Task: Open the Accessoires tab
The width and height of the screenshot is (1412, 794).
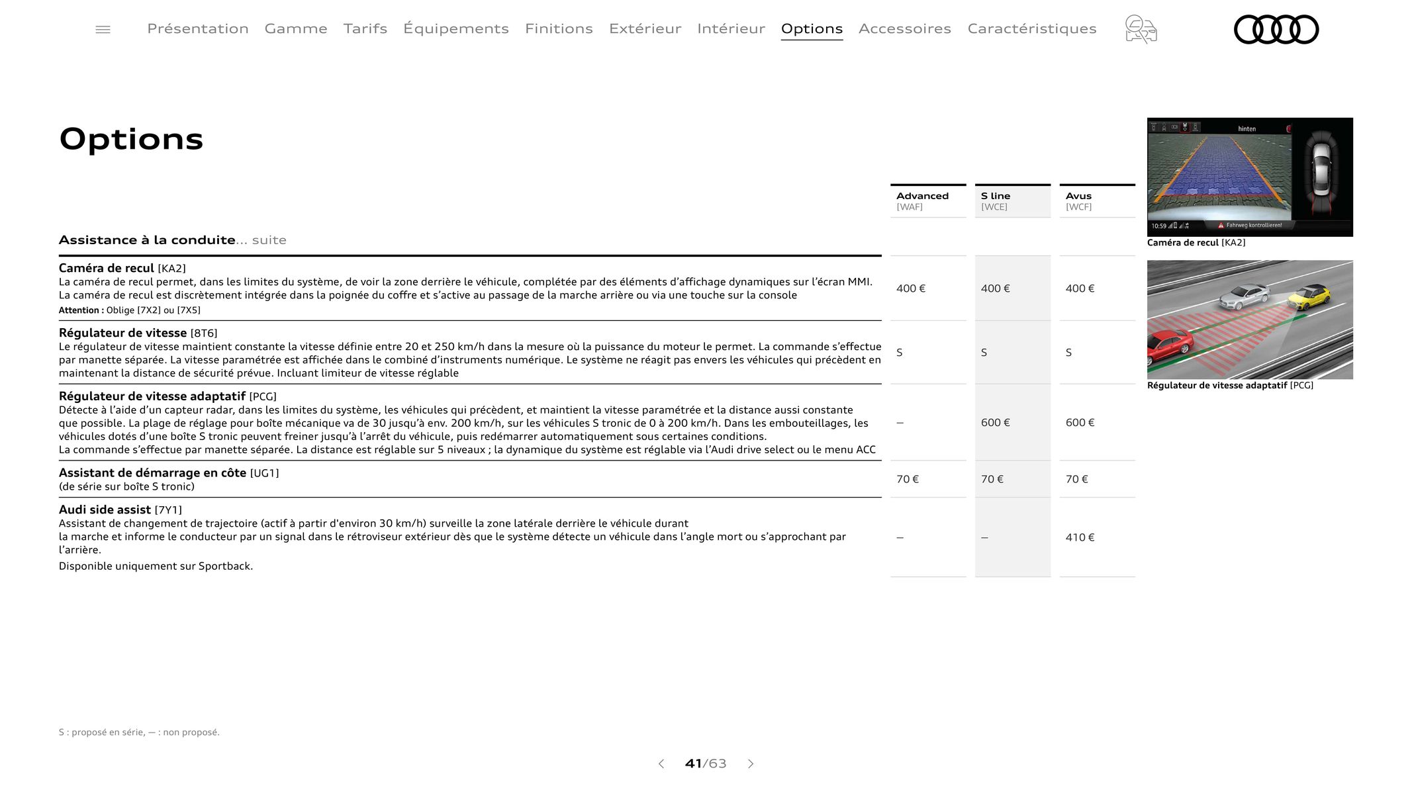Action: tap(905, 28)
